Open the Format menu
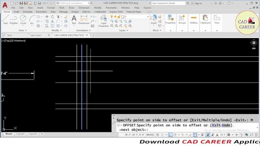Viewport: 260px width, 146px height. [51, 8]
